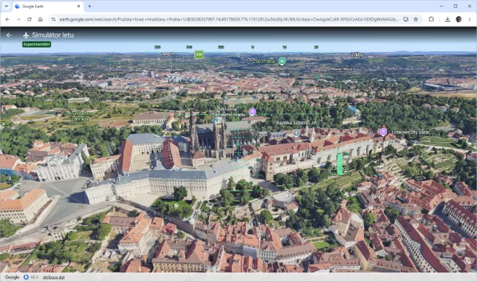
Task: Click the airplane icon beside Simulátor letu
Action: click(26, 35)
